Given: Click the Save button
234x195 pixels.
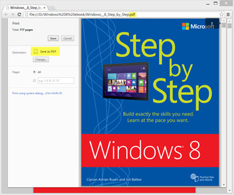Looking at the screenshot, I should tap(53, 38).
